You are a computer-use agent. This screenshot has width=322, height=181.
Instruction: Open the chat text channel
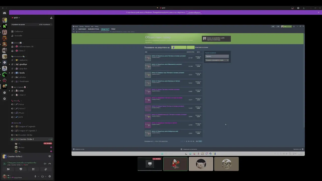pos(31,91)
